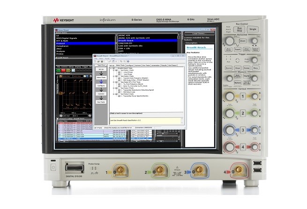
Task: Select ARINC 429 demo entry
Action: tap(148, 36)
